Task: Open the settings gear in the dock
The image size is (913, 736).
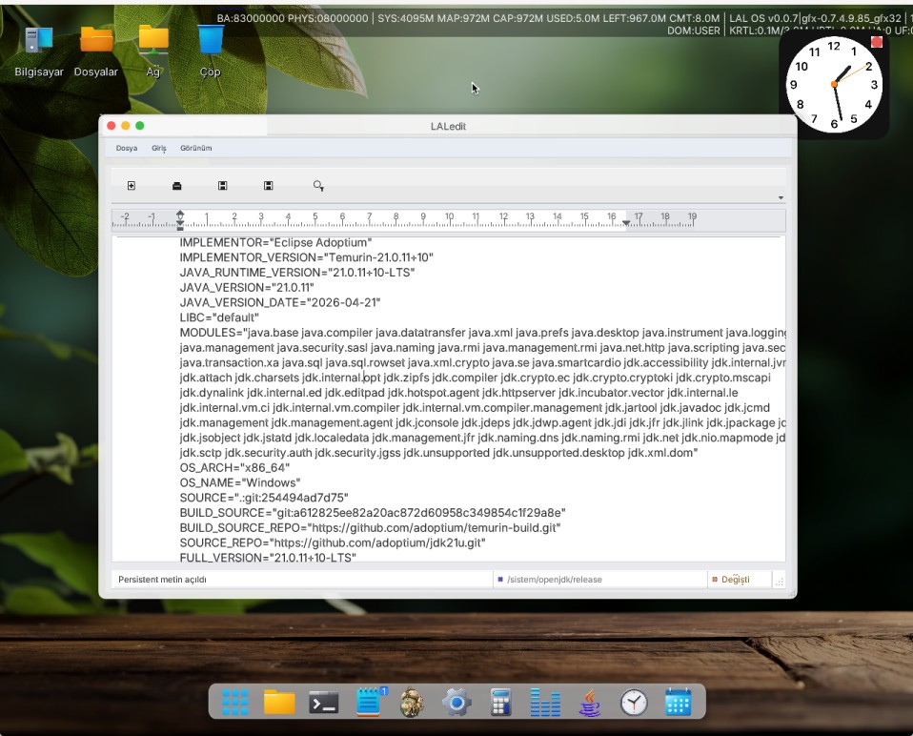Action: pos(457,703)
